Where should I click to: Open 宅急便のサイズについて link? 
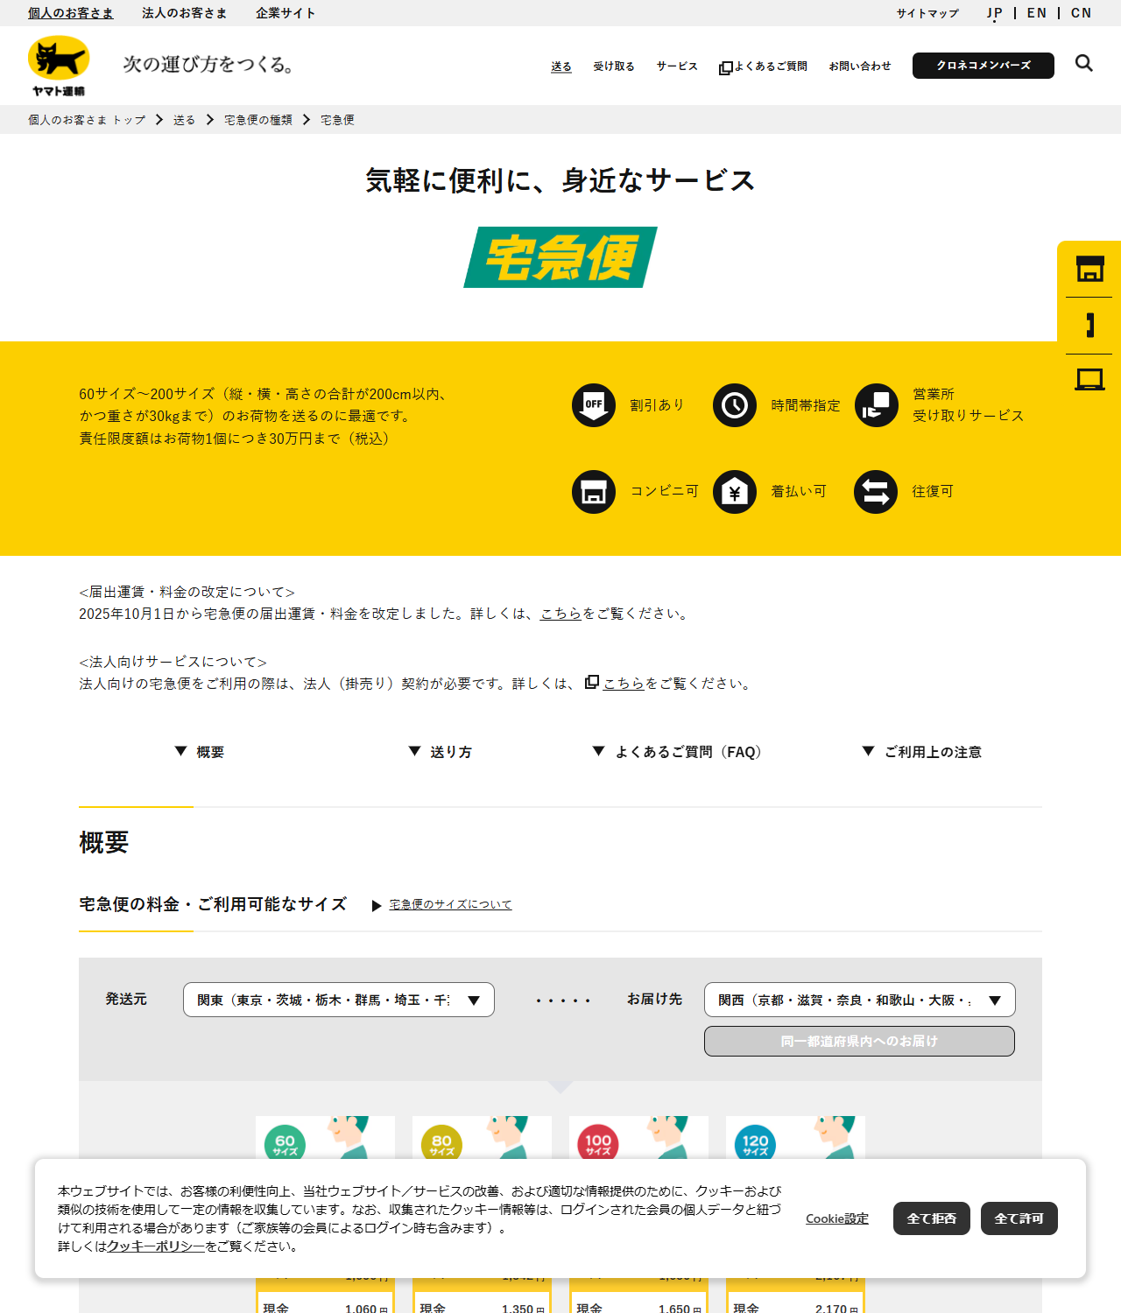tap(450, 904)
